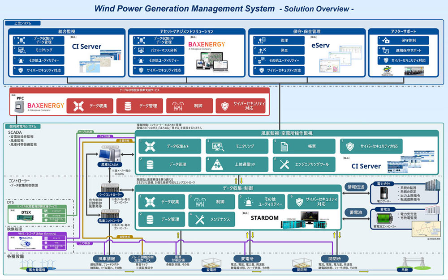Open the 統合監視 panel header
Image resolution: width=448 pixels, height=280 pixels.
coord(67,31)
